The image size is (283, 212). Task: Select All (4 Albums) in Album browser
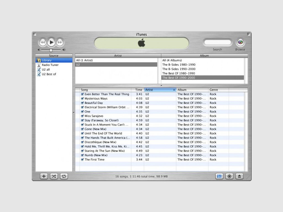coord(203,60)
